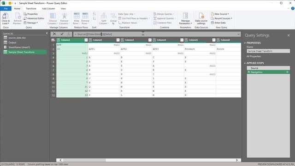Screen dimensions: 295x166
Task: Click Combine Files
Action: 163,23
